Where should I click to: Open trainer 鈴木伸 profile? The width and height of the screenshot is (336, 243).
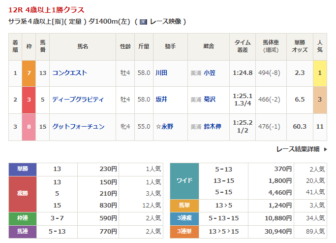coord(213,127)
